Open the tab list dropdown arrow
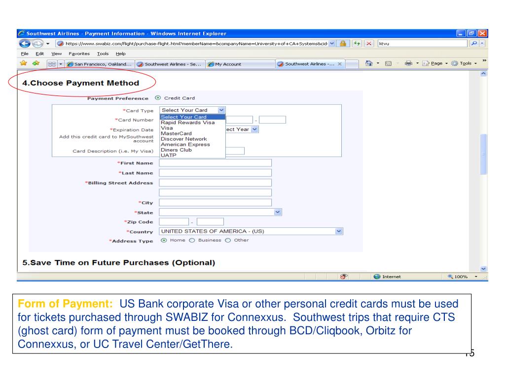505x378 pixels. pos(61,64)
